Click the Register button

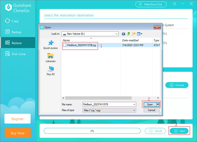click(x=17, y=119)
